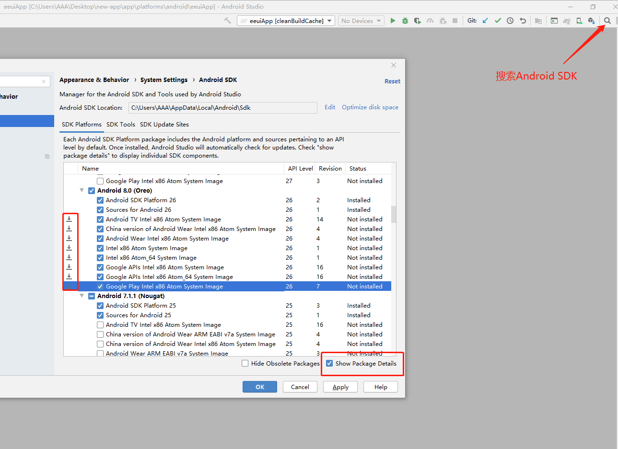
Task: Toggle Android 7.1.1 (Nougat) group checkbox
Action: click(x=92, y=296)
